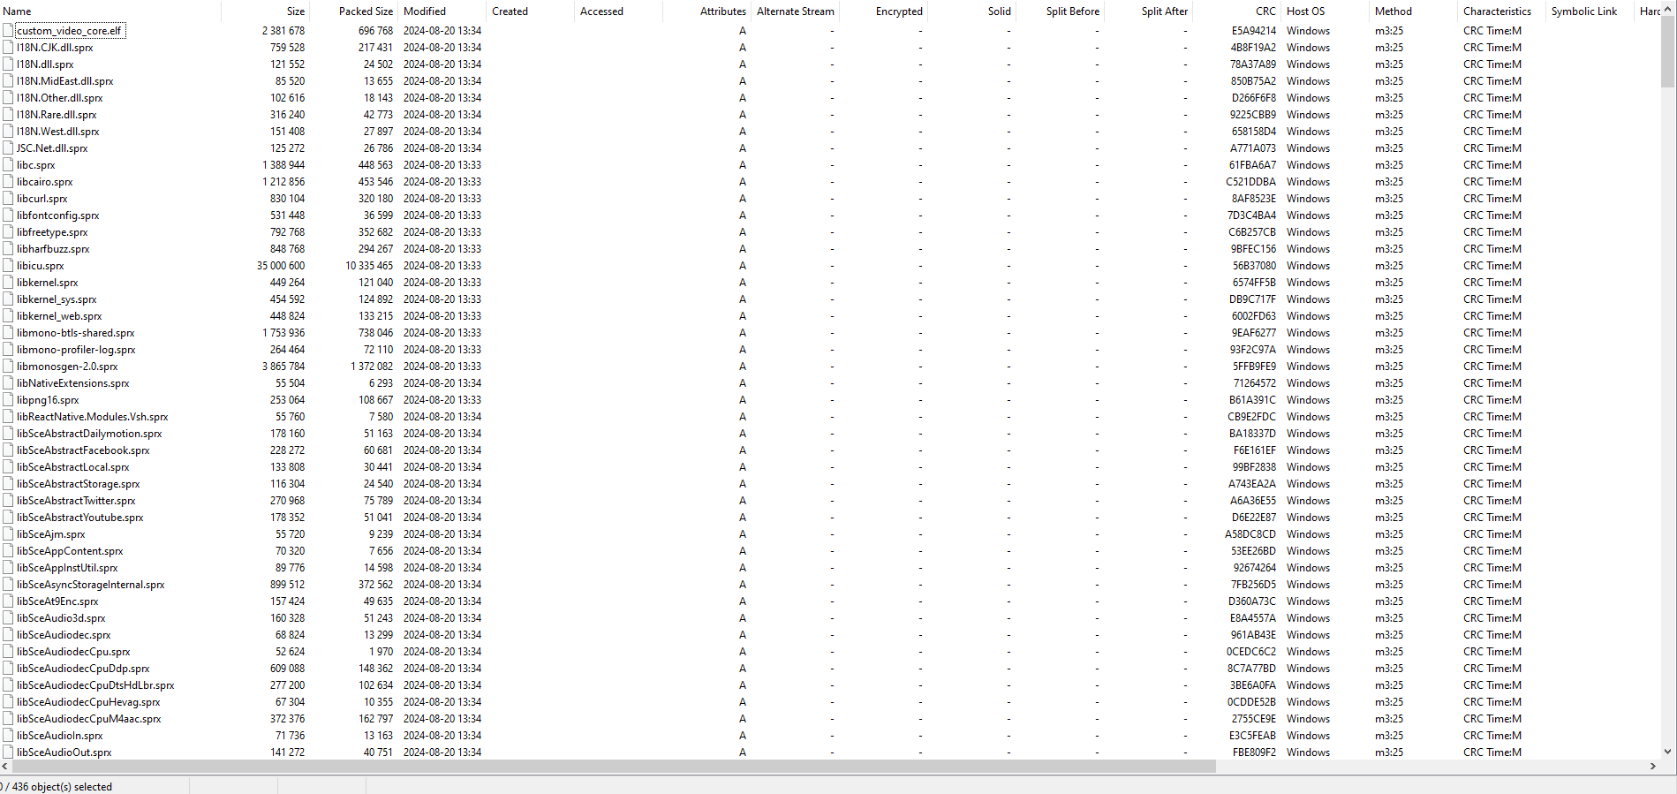The image size is (1677, 794).
Task: Select libSceAt9Enc.sprx file name
Action: point(57,601)
